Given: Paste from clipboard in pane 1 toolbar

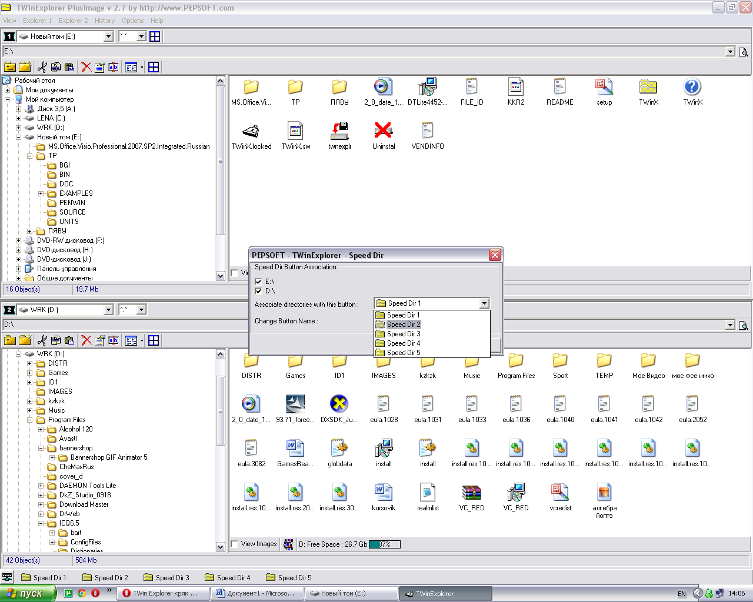Looking at the screenshot, I should [x=69, y=67].
